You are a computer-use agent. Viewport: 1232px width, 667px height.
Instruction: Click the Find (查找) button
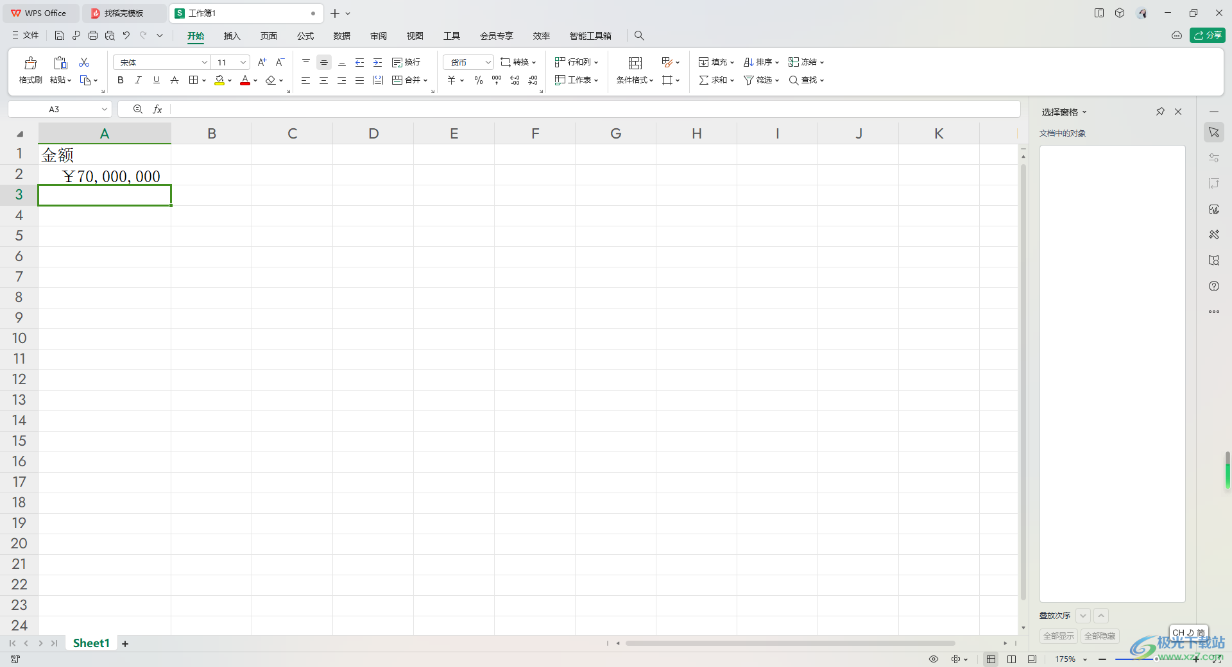[x=806, y=80]
